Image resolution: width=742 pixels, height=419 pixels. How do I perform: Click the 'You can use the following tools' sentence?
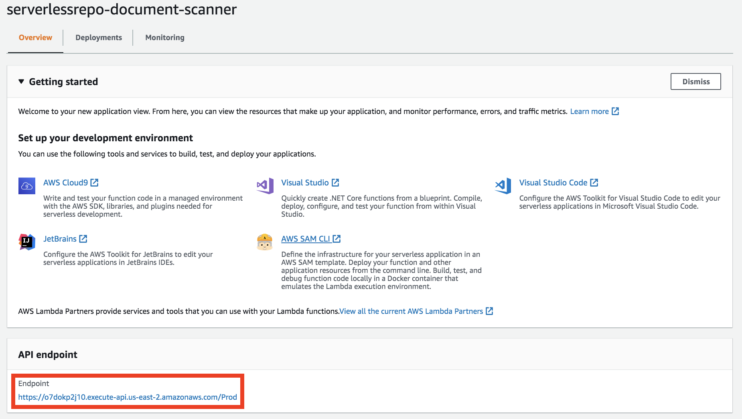(167, 154)
